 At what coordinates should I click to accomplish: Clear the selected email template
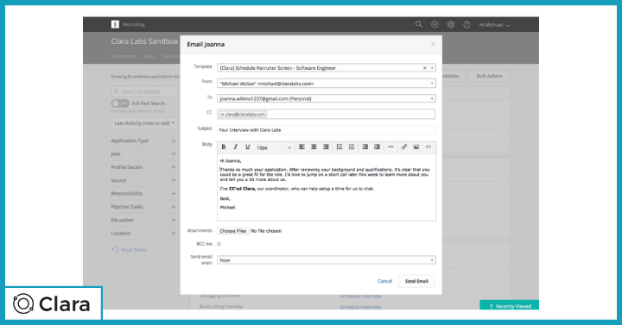coord(424,68)
